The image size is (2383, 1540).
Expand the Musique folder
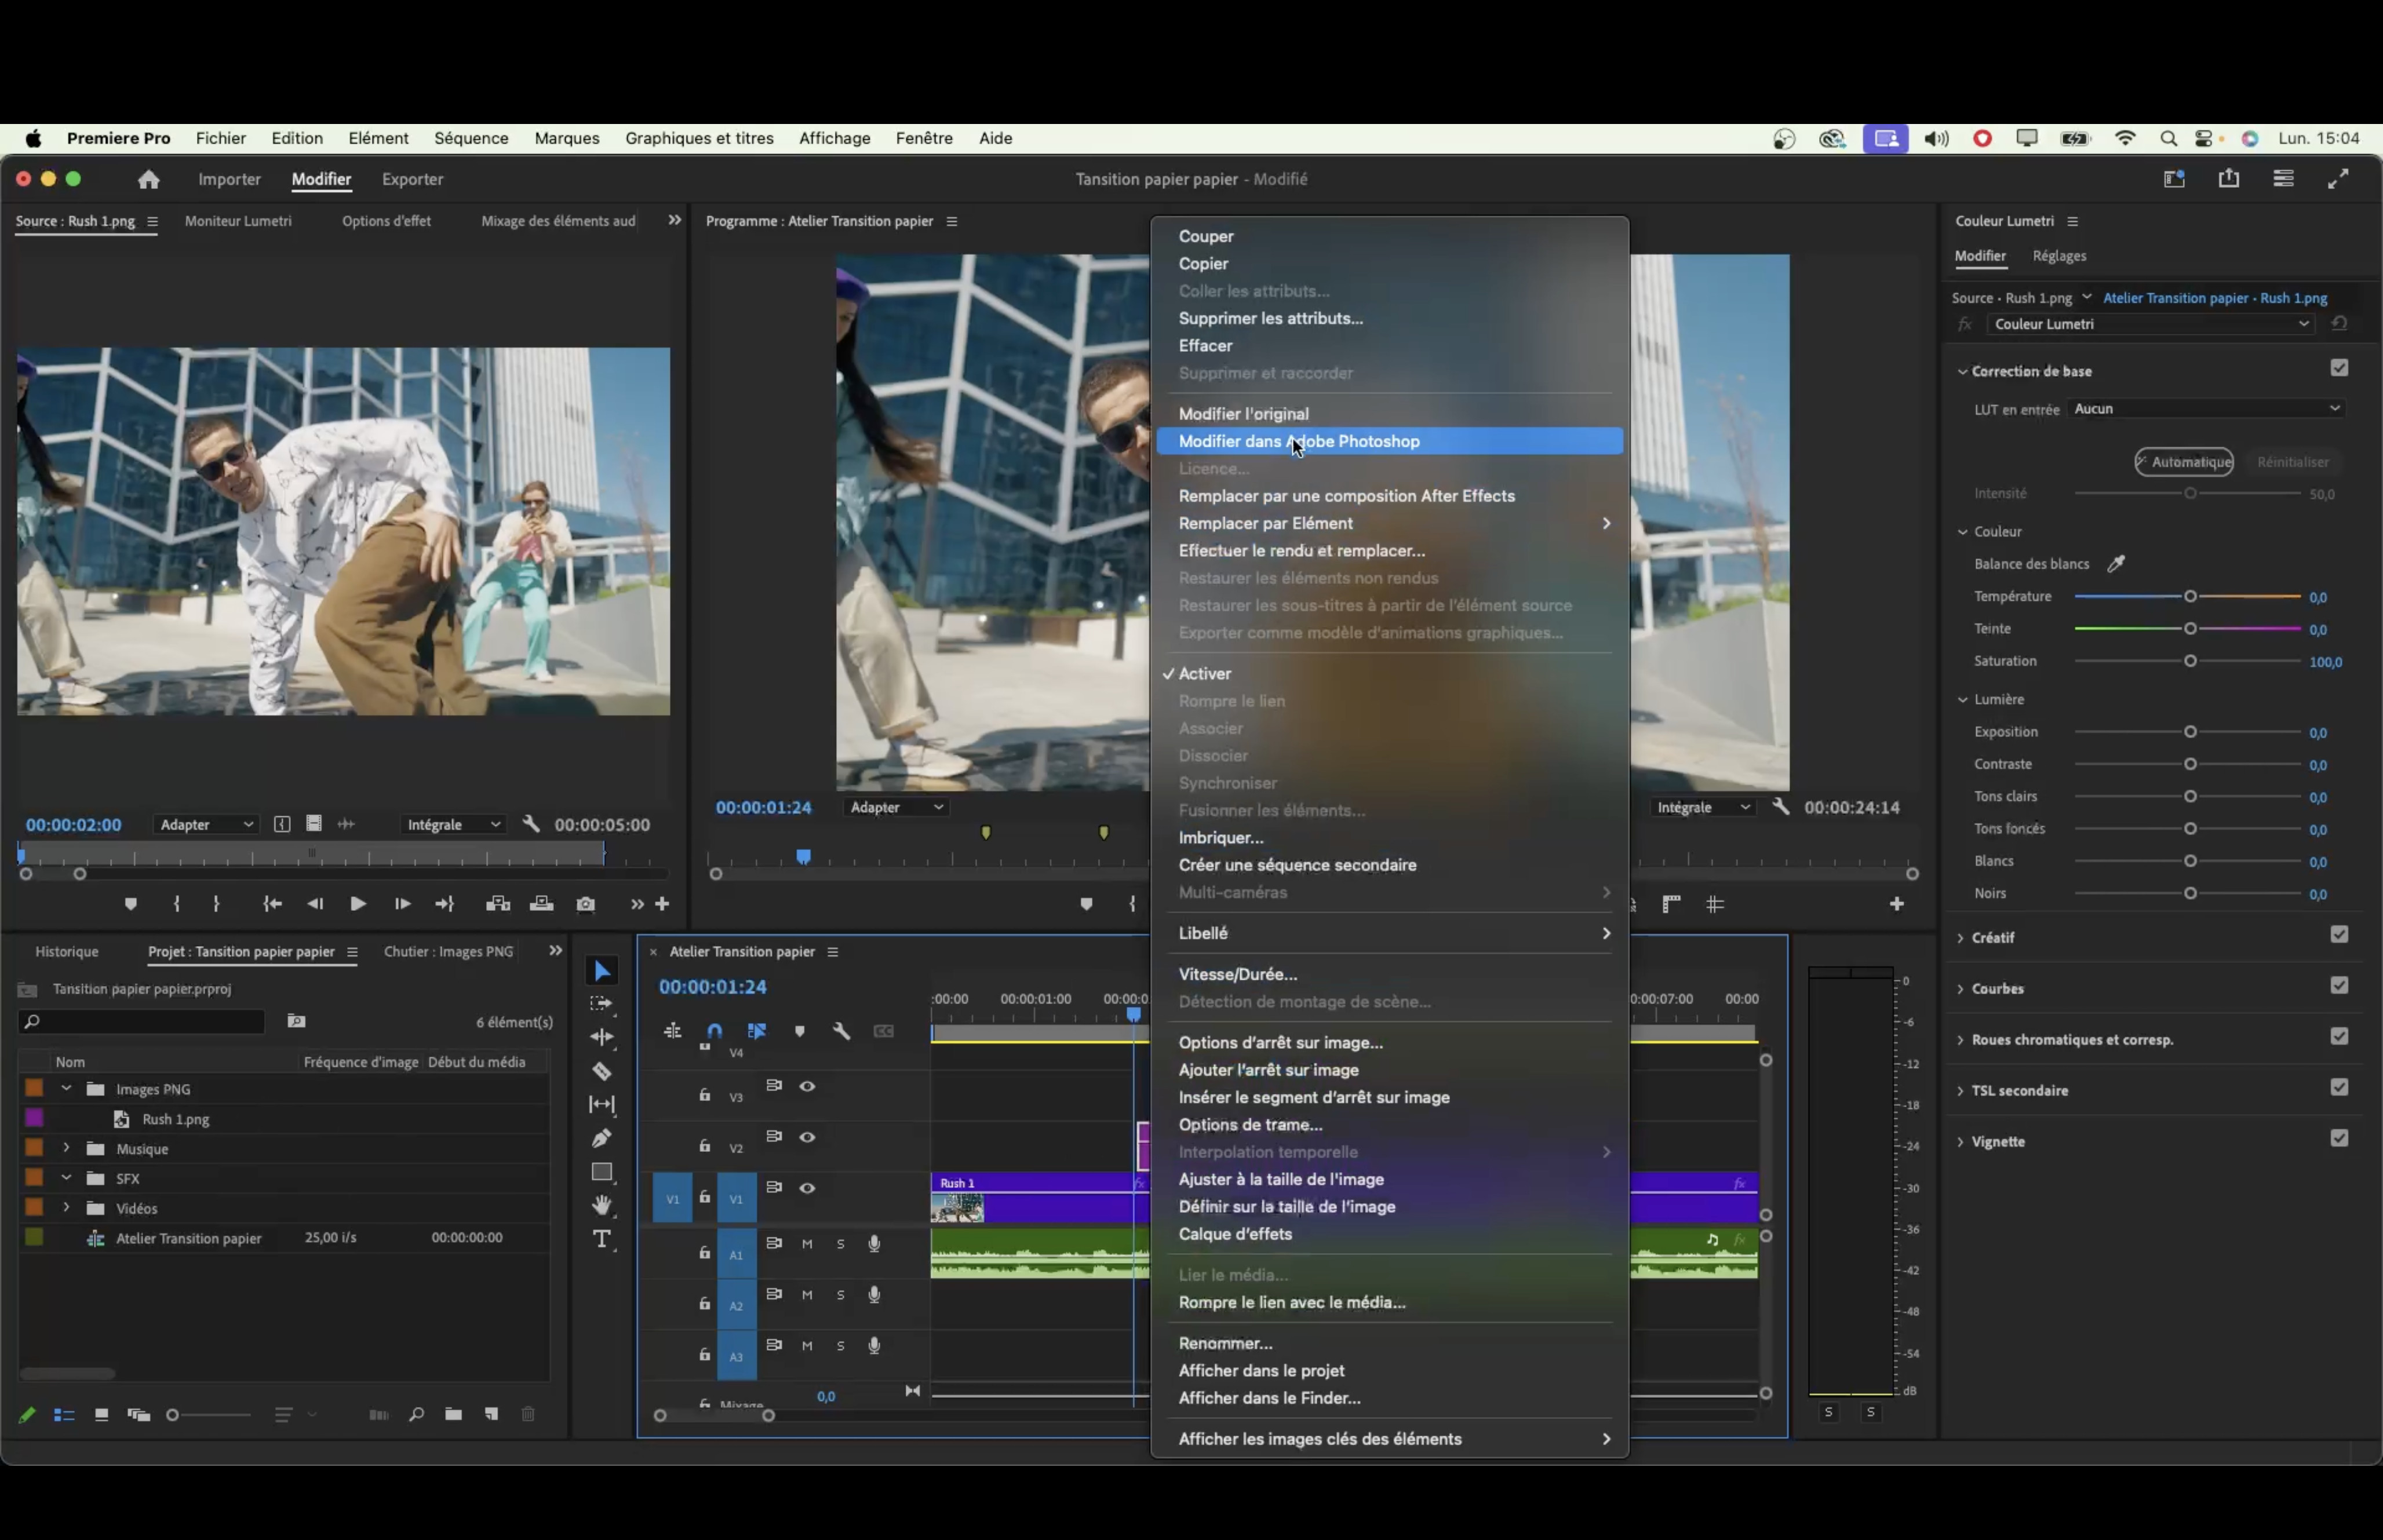point(66,1148)
